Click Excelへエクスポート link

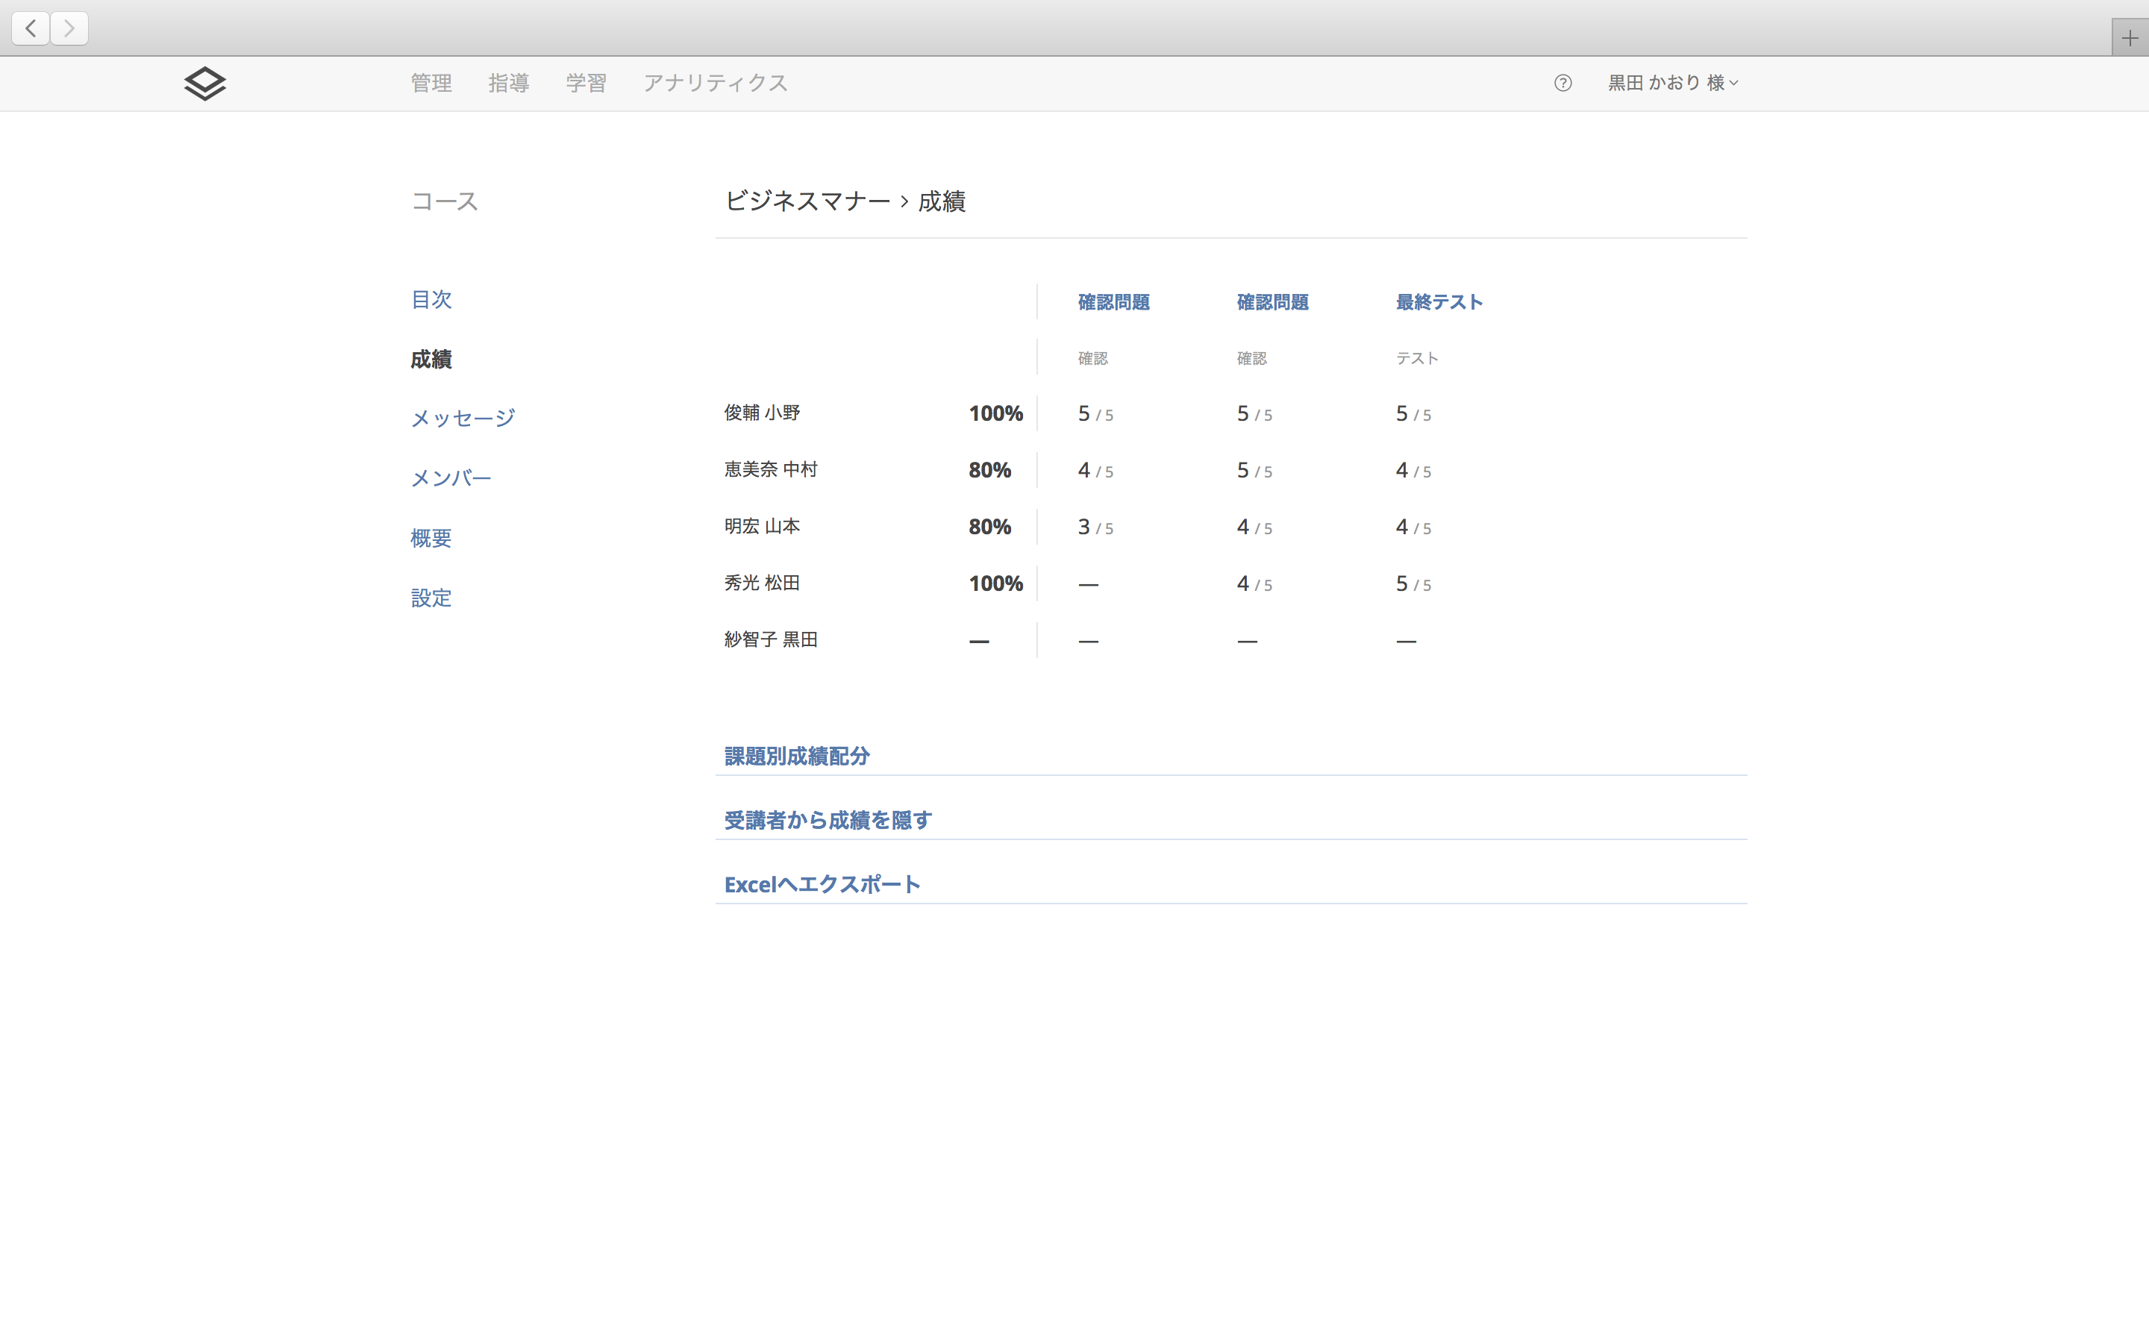tap(822, 885)
